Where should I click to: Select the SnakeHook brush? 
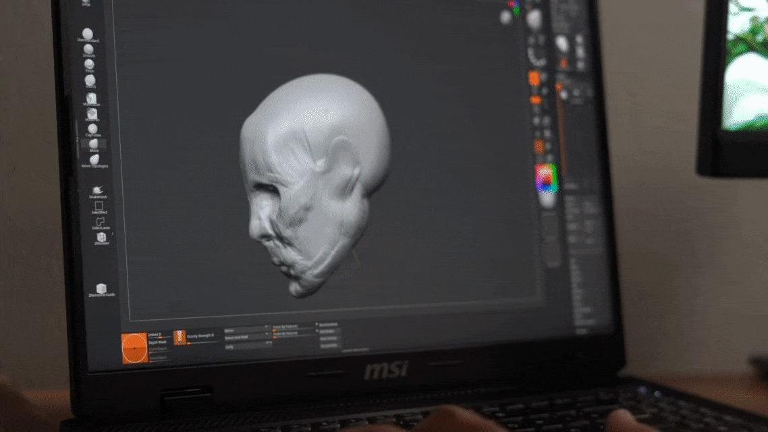click(97, 192)
